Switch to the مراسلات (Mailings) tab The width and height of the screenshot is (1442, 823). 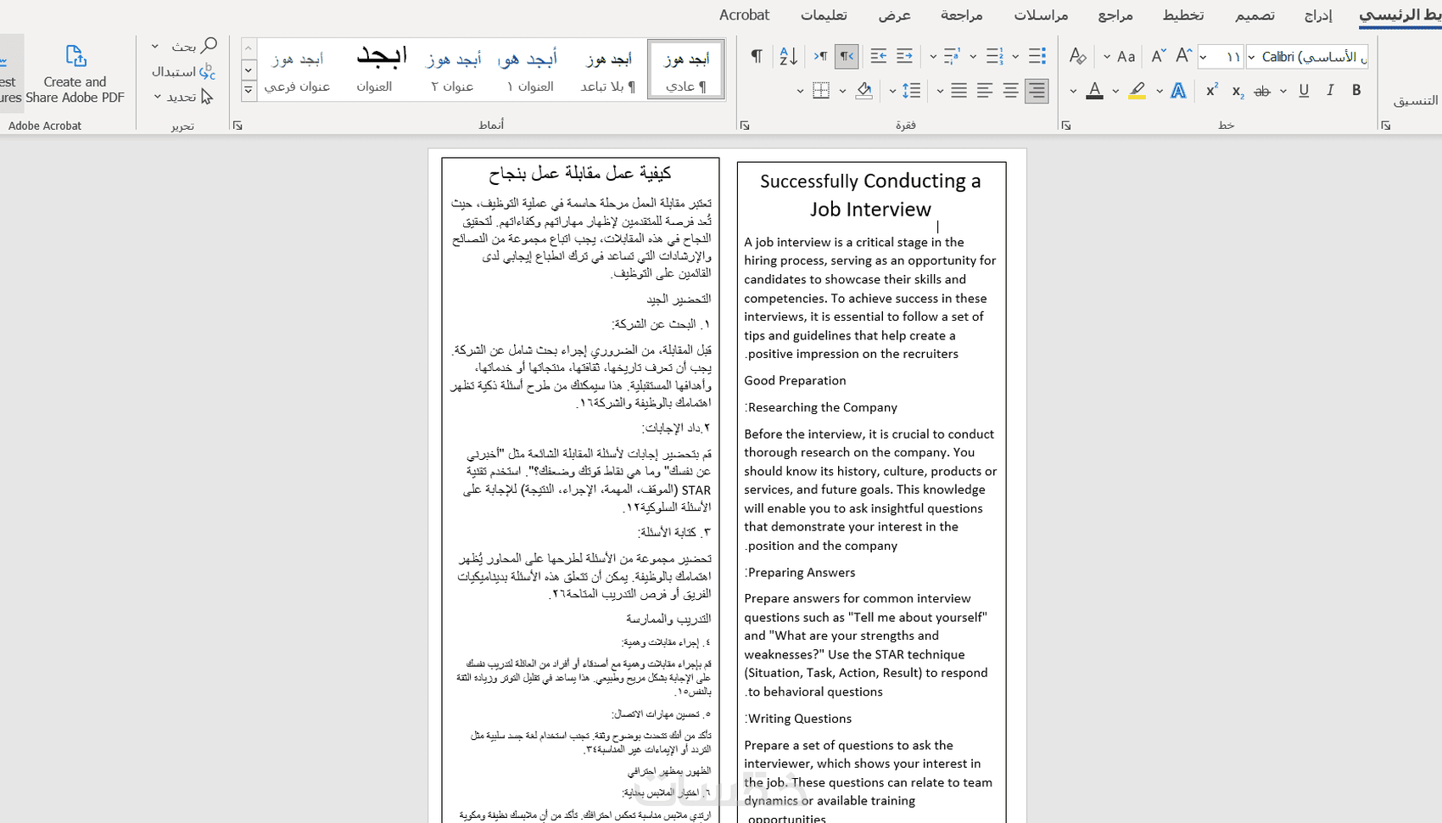click(x=1041, y=15)
